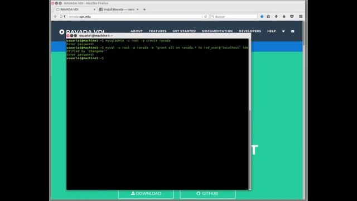This screenshot has width=357, height=201.
Task: Open a new tab with plus button
Action: [x=144, y=9]
